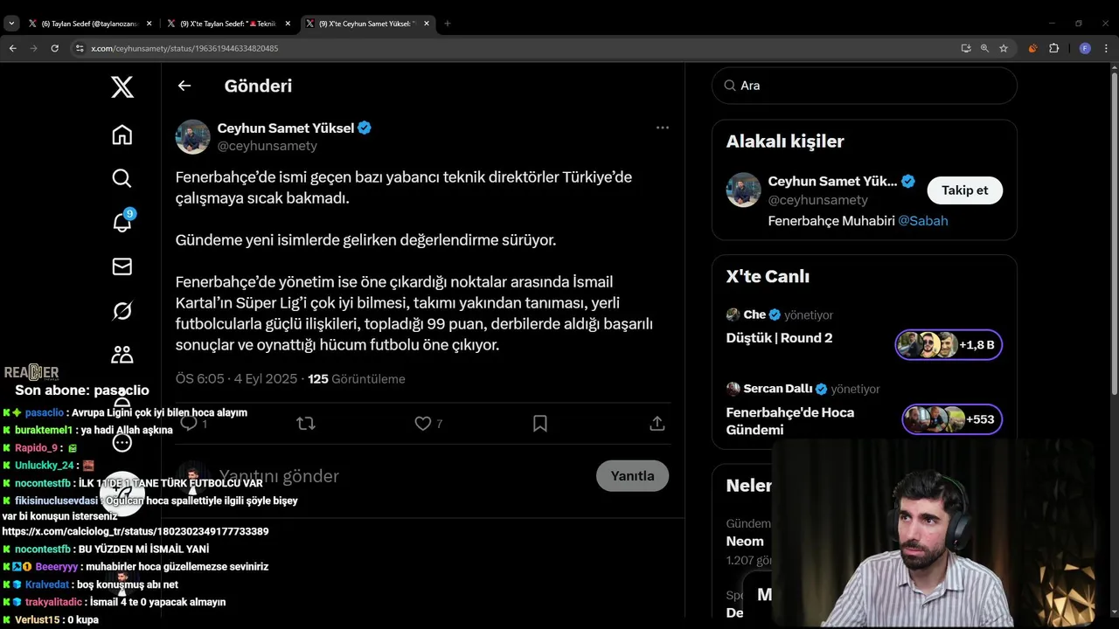Click the +1,8 B listeners badge
Image resolution: width=1119 pixels, height=629 pixels.
[949, 345]
